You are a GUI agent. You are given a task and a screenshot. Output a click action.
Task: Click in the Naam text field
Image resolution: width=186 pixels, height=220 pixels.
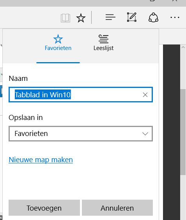tap(81, 95)
